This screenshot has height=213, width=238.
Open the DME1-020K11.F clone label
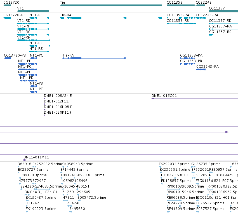(58, 113)
